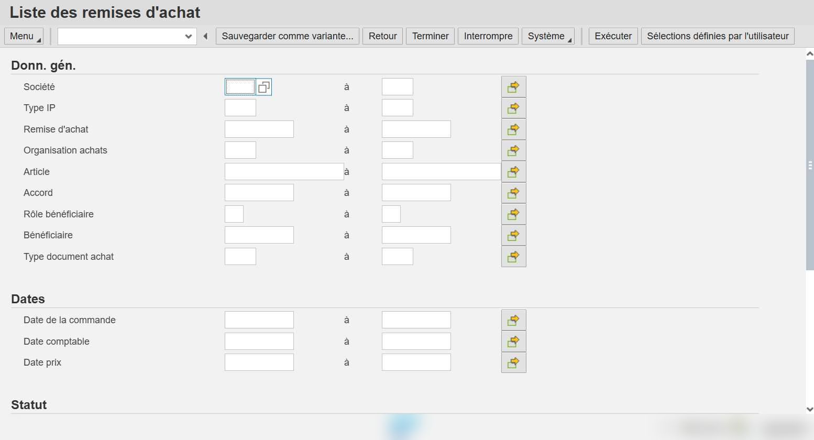Click the scrollbar up arrow
This screenshot has width=814, height=440.
click(810, 53)
